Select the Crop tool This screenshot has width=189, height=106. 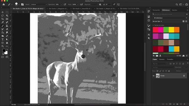coord(3,19)
